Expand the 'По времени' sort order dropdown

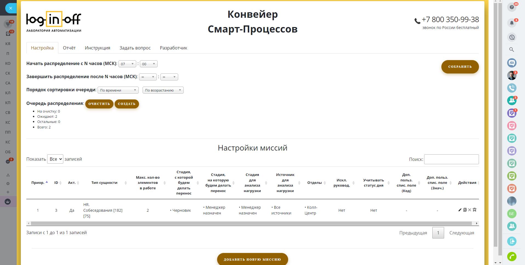pos(118,90)
